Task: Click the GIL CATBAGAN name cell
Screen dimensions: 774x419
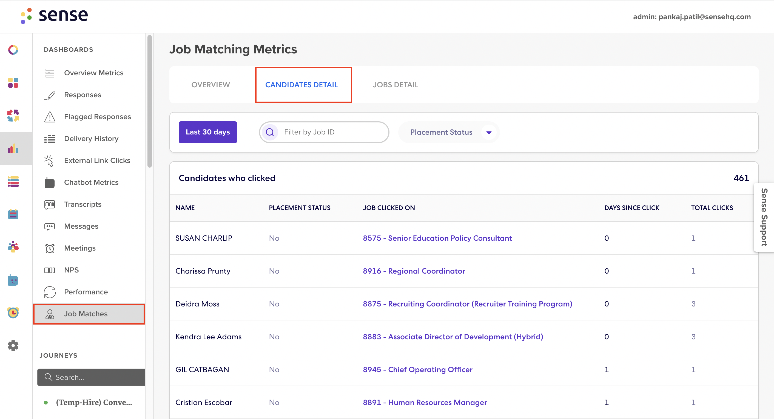Action: pyautogui.click(x=202, y=370)
